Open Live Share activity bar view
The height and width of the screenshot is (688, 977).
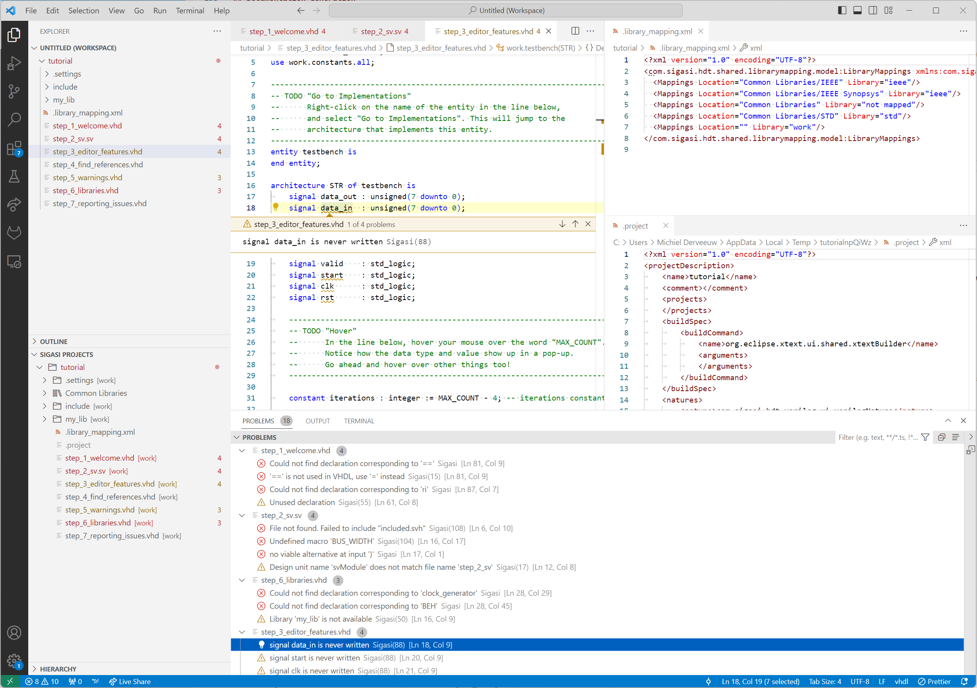pyautogui.click(x=14, y=205)
